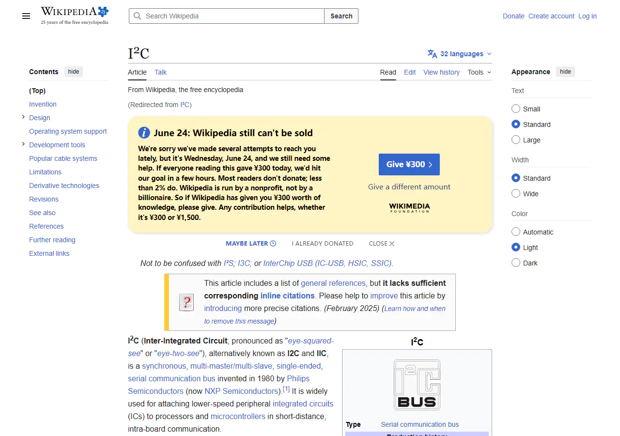
Task: Click the blue info icon in donation banner
Action: 144,133
